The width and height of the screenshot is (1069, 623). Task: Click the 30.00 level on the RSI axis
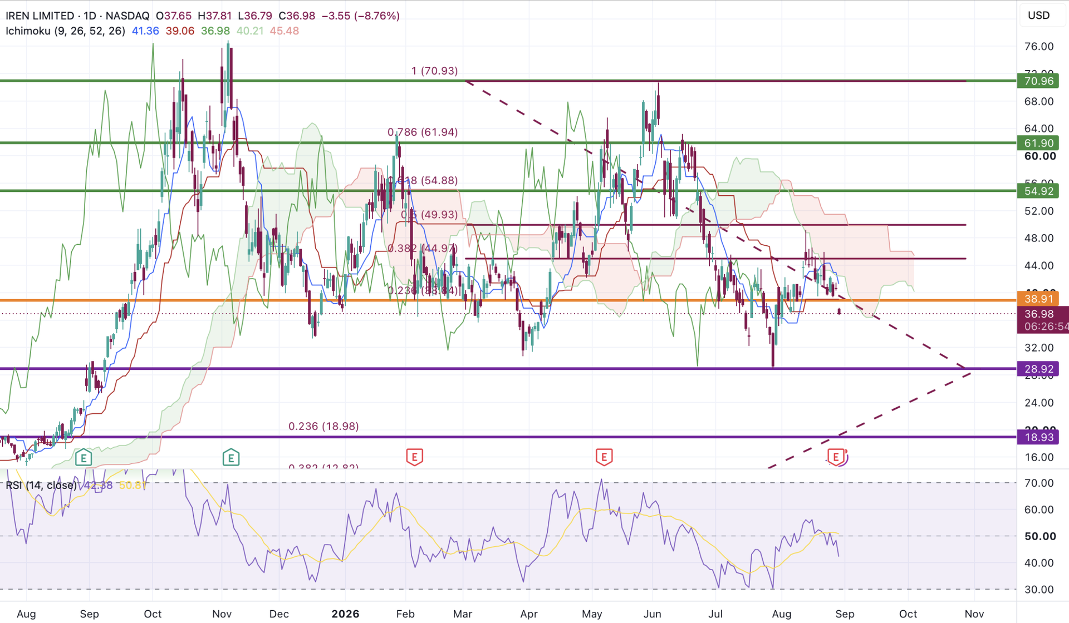click(x=1039, y=589)
